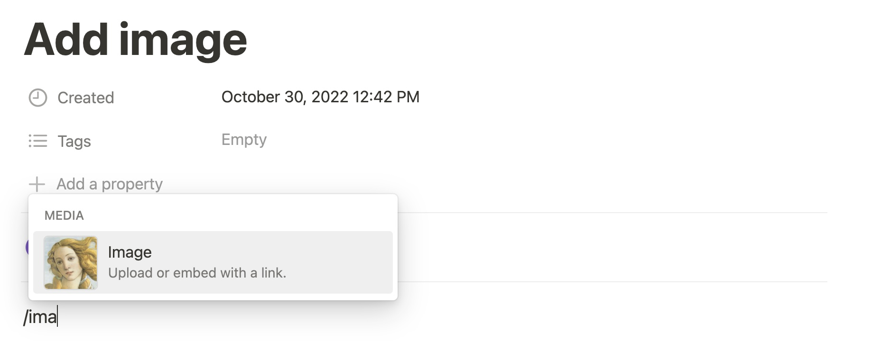Click the plus icon for adding property

tap(37, 184)
